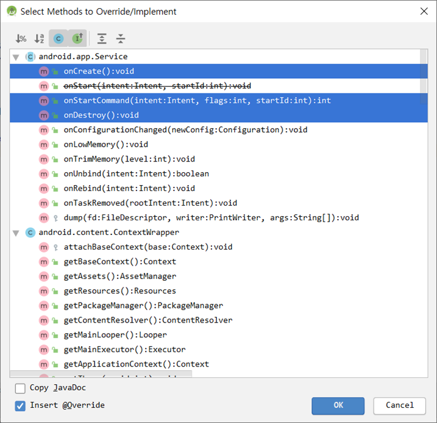Click public lock icon beside getAssets
The image size is (437, 423).
[x=55, y=277]
